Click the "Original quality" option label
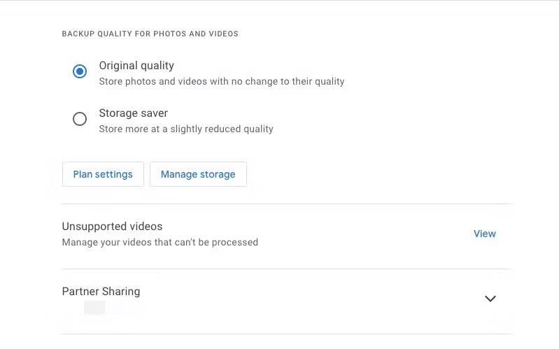The width and height of the screenshot is (559, 349). pos(136,66)
